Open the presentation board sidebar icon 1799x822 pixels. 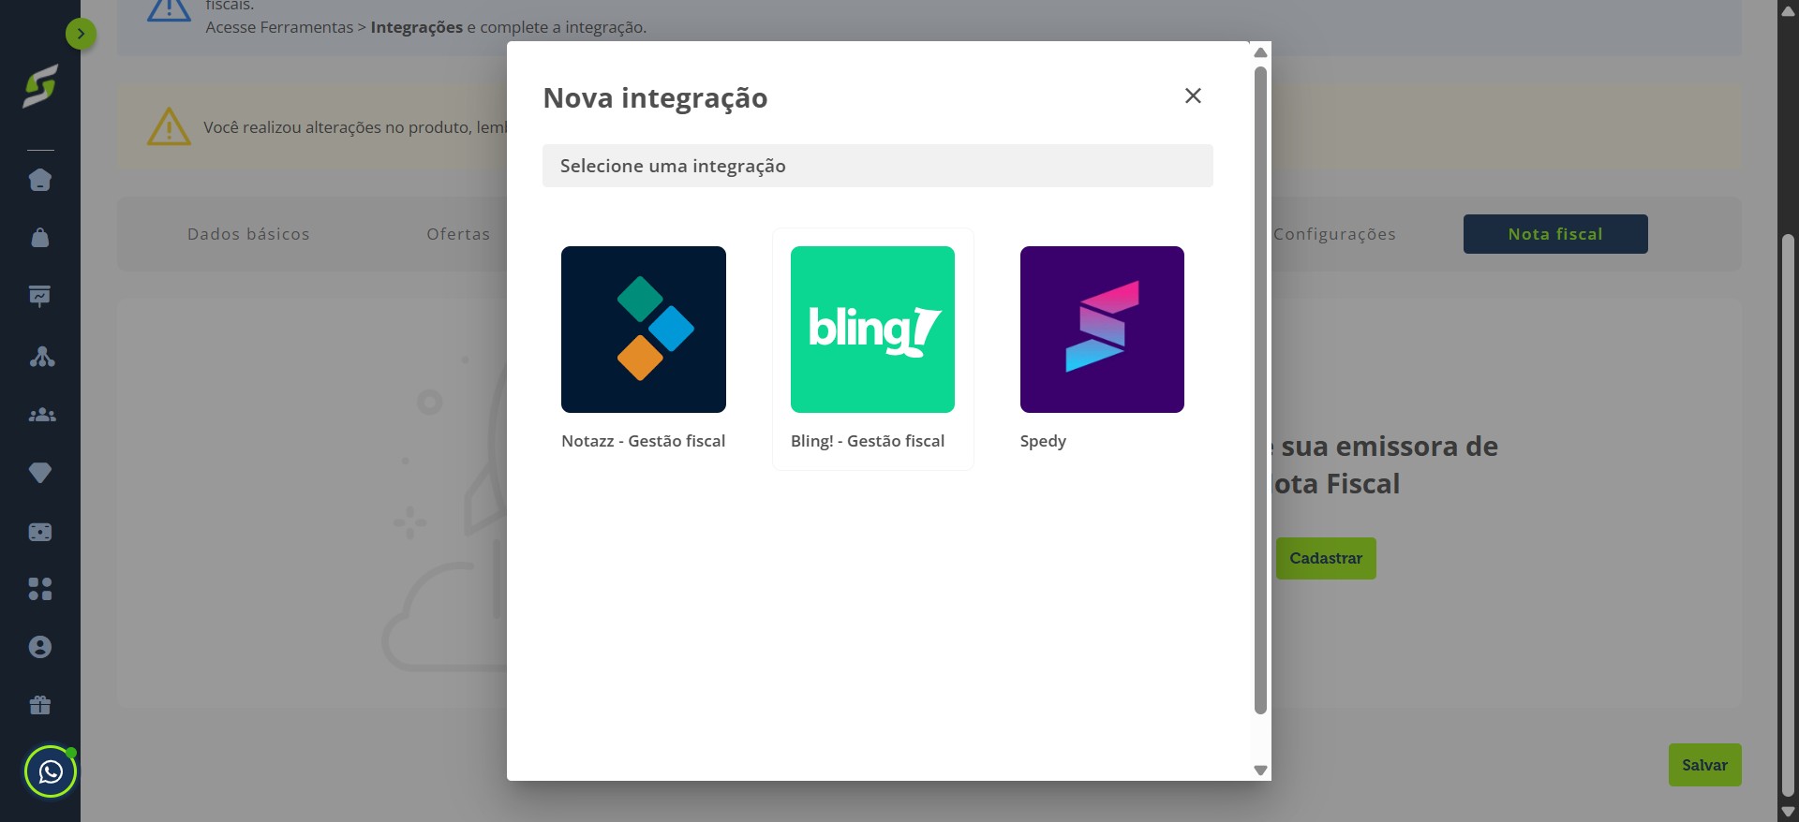[40, 297]
